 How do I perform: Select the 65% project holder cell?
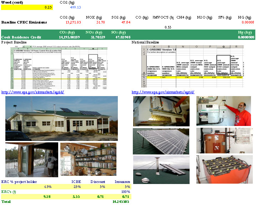[x=48, y=187]
